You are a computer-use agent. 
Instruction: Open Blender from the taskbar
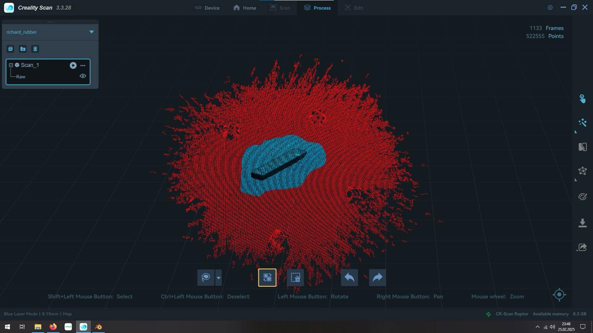(99, 327)
